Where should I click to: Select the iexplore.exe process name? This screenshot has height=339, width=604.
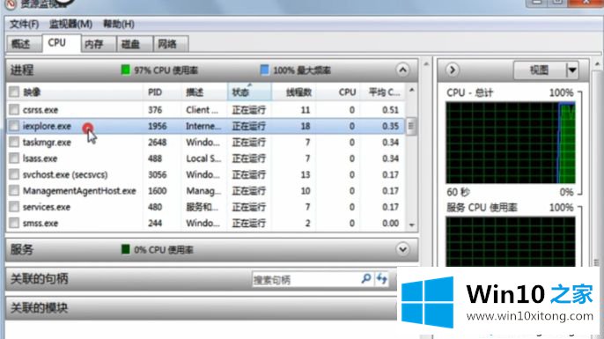(47, 127)
